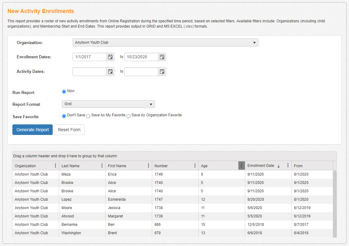Click the New Activity Enrollments heading
Image resolution: width=349 pixels, height=246 pixels.
(x=41, y=11)
